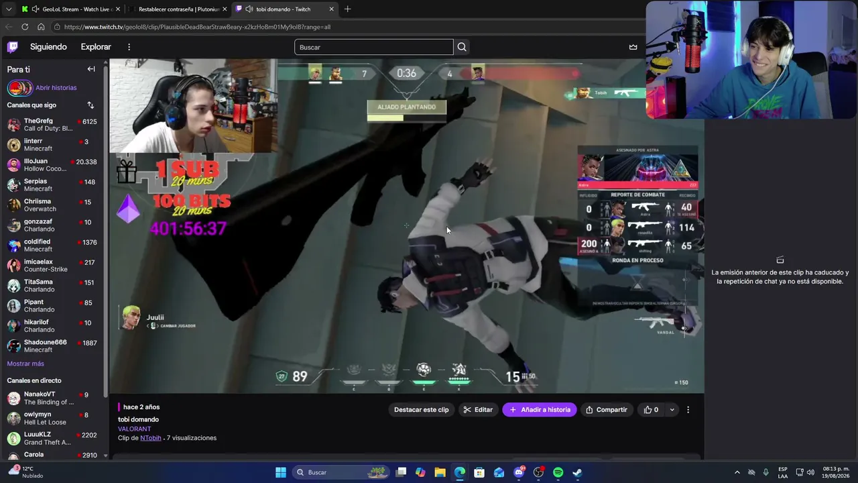The height and width of the screenshot is (483, 858).
Task: Click the Windows taskbar search box
Action: tap(341, 472)
